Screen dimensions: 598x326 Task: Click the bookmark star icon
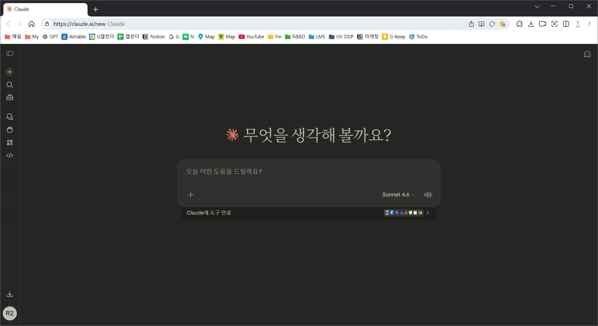coord(502,24)
